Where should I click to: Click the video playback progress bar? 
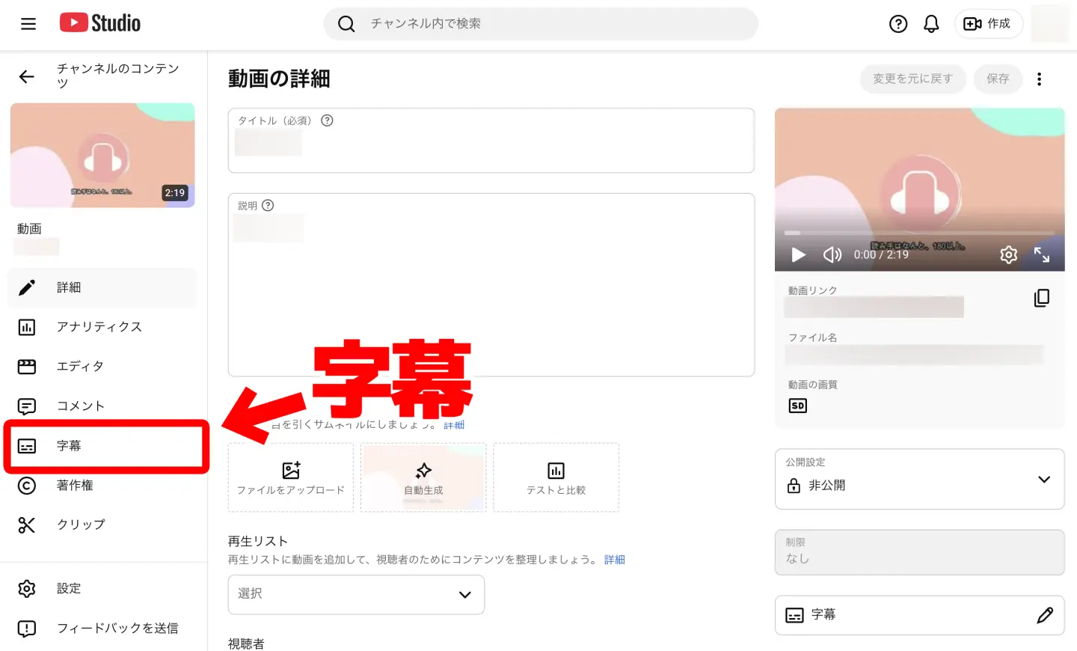click(x=920, y=232)
